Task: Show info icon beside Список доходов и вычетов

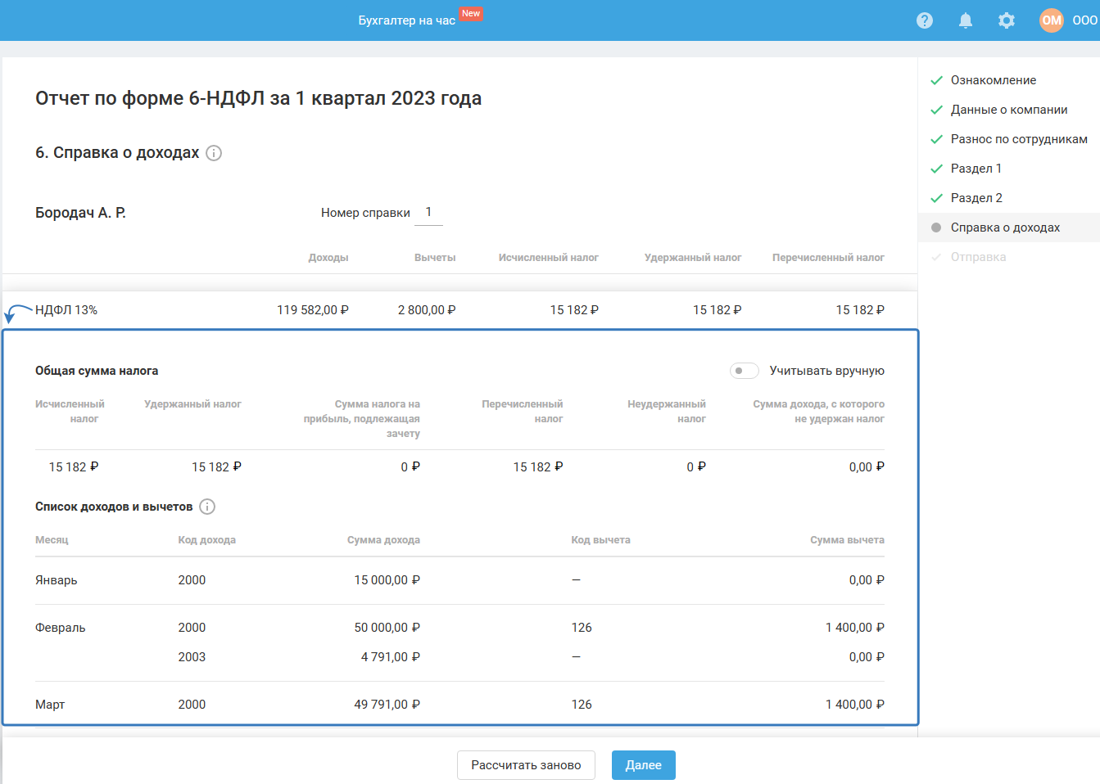Action: (208, 507)
